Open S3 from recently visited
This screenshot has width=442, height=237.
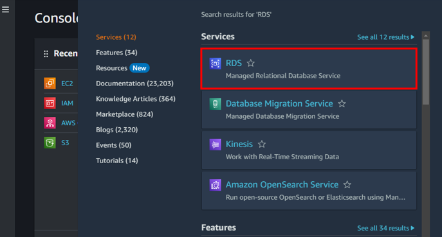click(x=65, y=143)
